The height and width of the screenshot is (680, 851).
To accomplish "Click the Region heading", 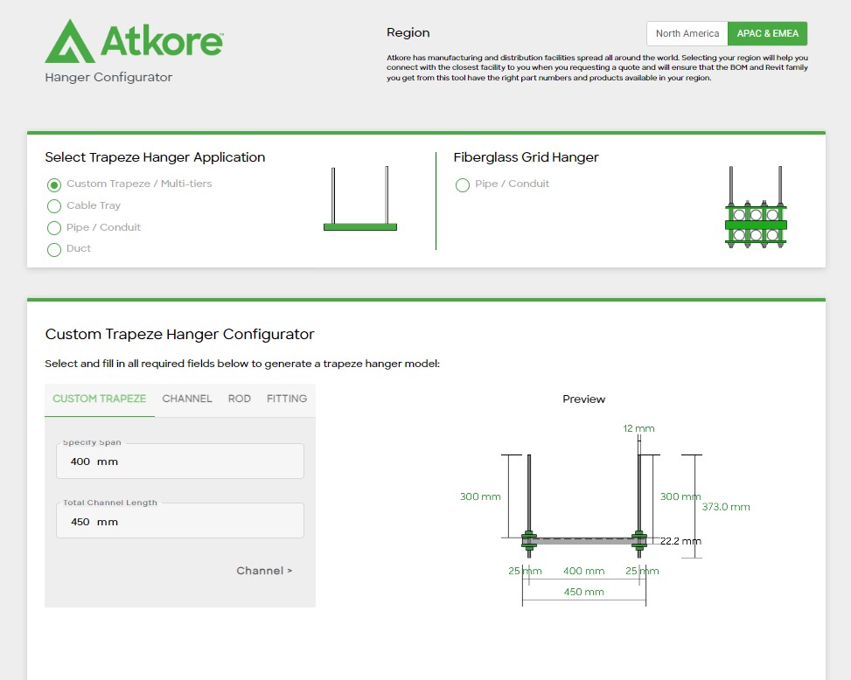I will pyautogui.click(x=408, y=32).
